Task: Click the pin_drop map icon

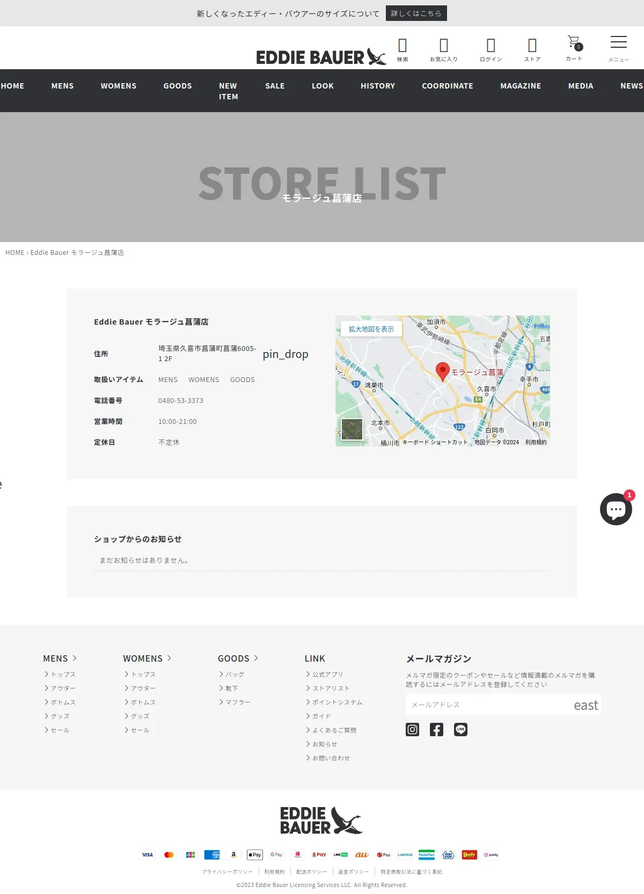Action: (286, 354)
